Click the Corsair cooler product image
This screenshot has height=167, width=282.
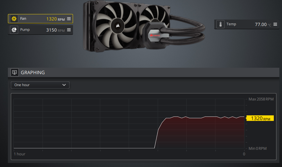pos(144,27)
